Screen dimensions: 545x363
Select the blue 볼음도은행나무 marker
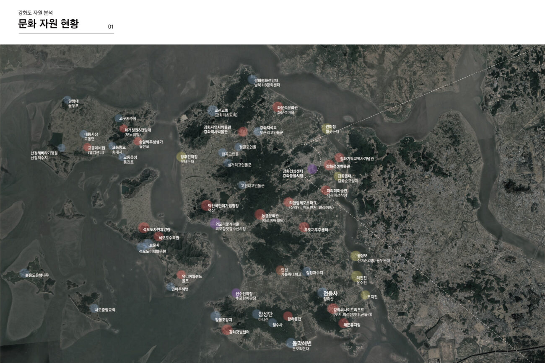point(24,273)
